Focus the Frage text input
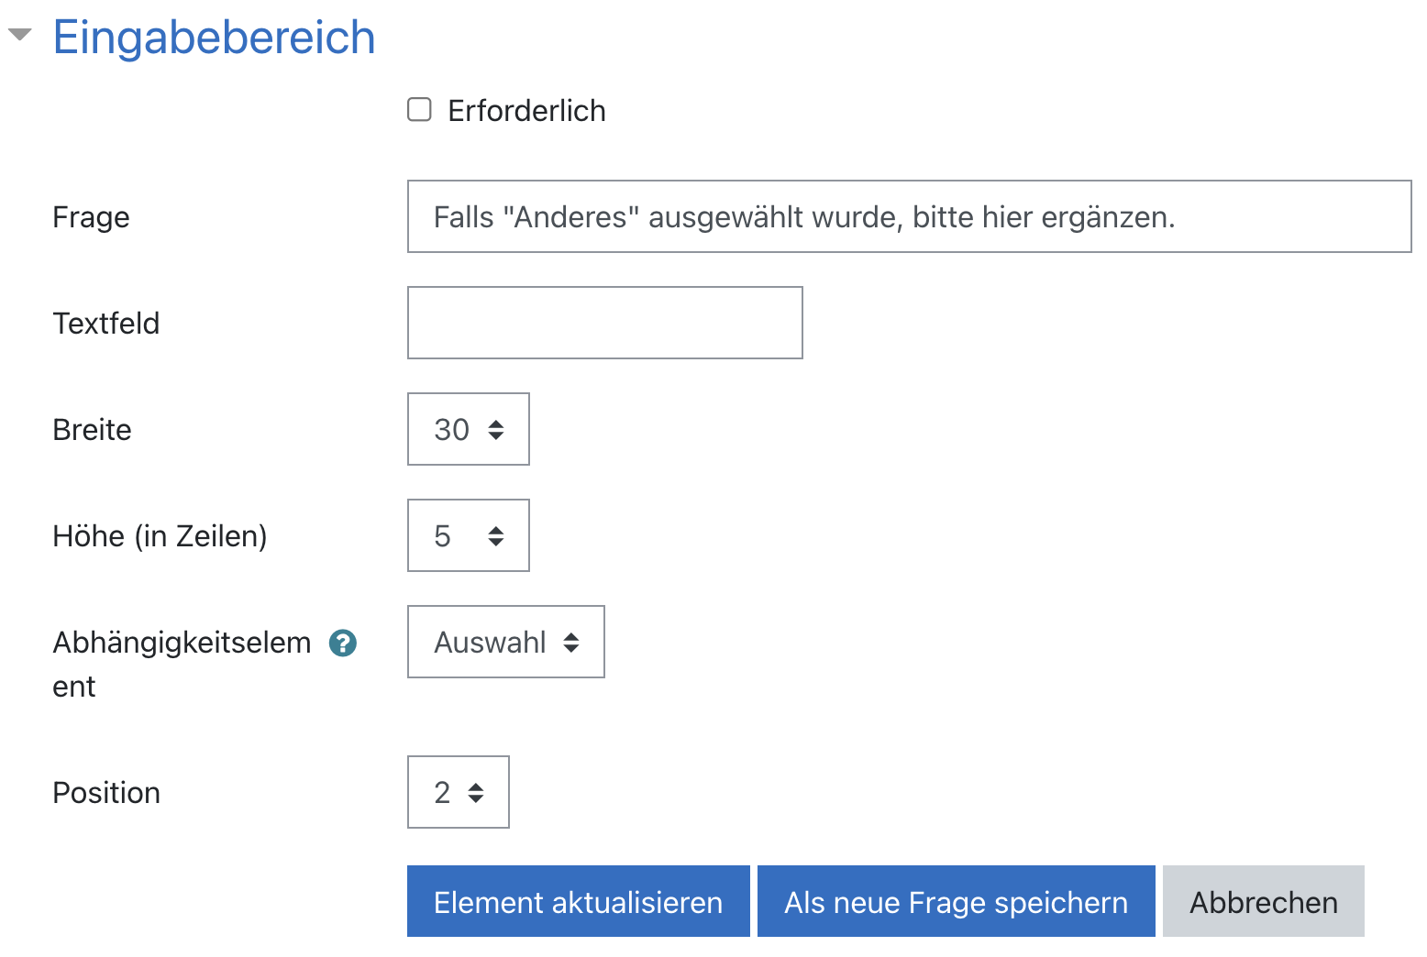 908,216
